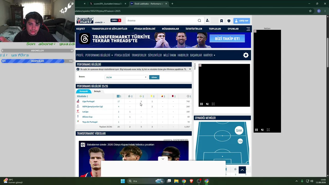Click the Liga Portugal competition logo
This screenshot has width=329, height=185.
78,101
